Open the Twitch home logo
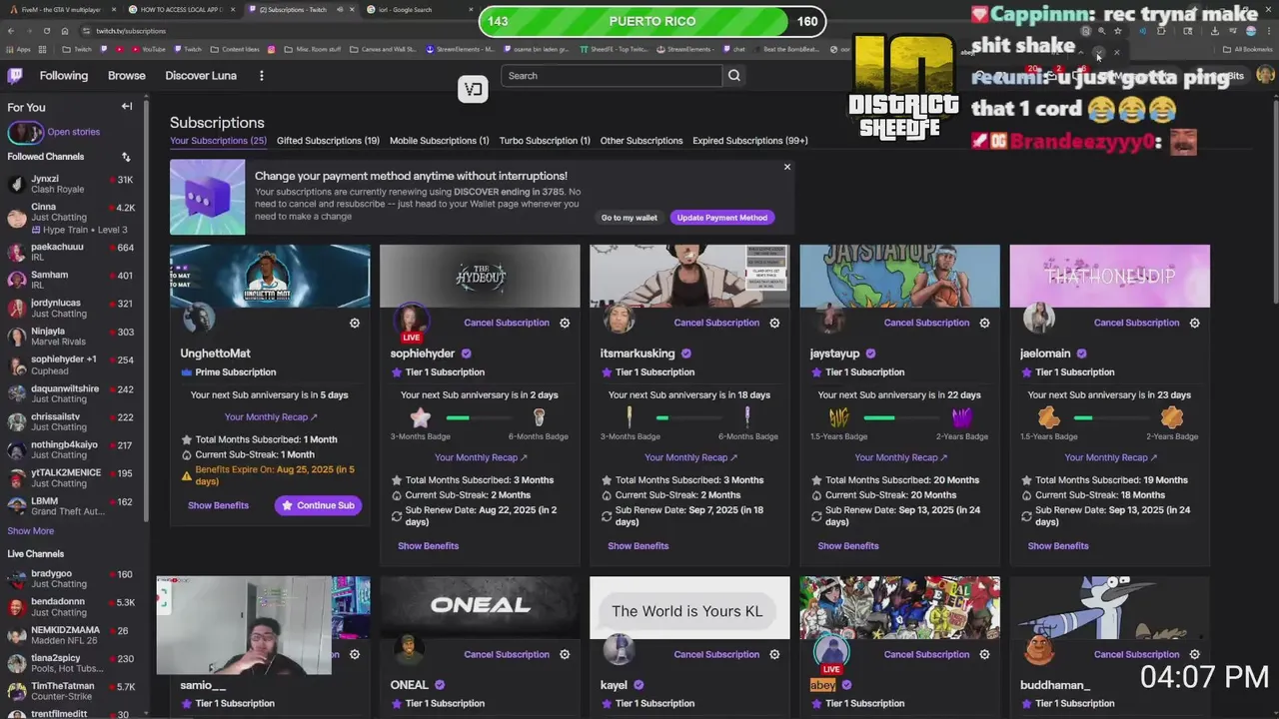Screen dimensions: 1279x719 [16, 76]
